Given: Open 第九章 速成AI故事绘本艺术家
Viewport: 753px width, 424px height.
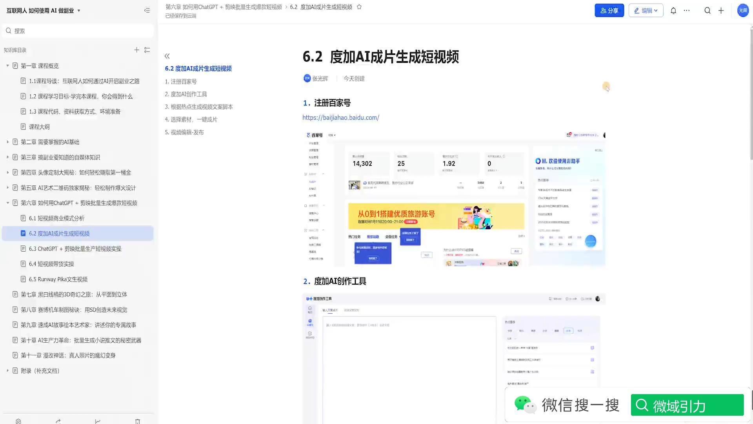Looking at the screenshot, I should pyautogui.click(x=78, y=325).
